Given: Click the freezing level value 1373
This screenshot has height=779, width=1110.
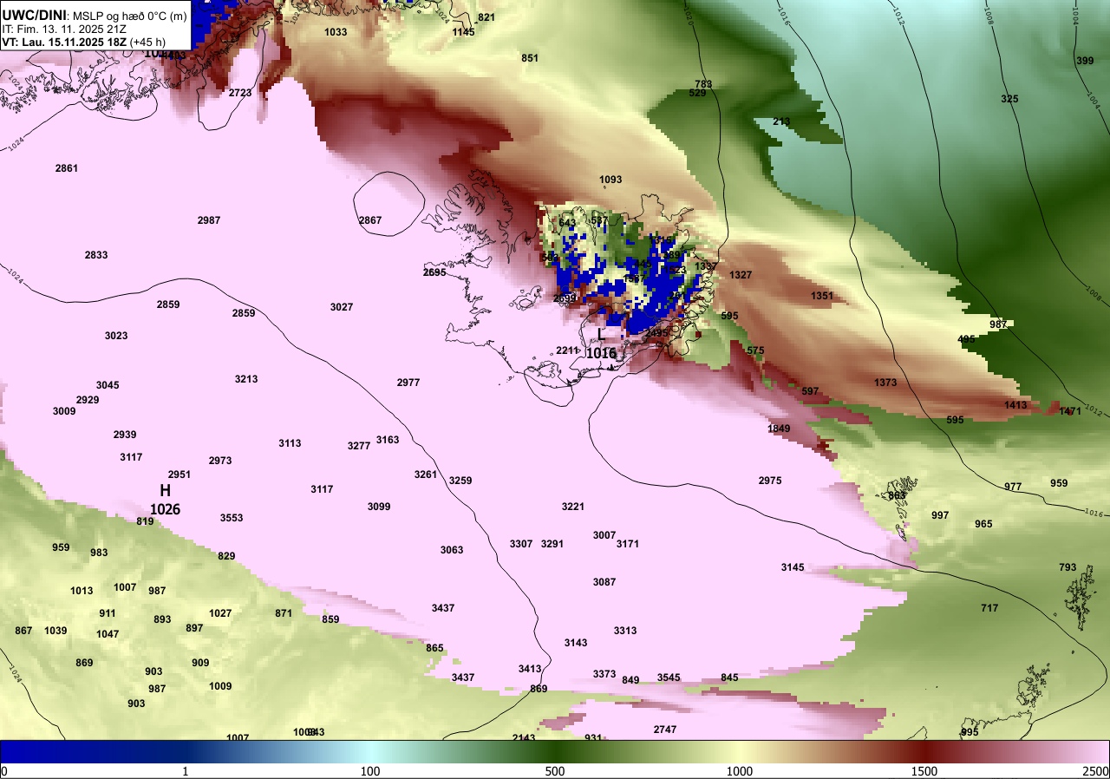Looking at the screenshot, I should click(x=885, y=383).
